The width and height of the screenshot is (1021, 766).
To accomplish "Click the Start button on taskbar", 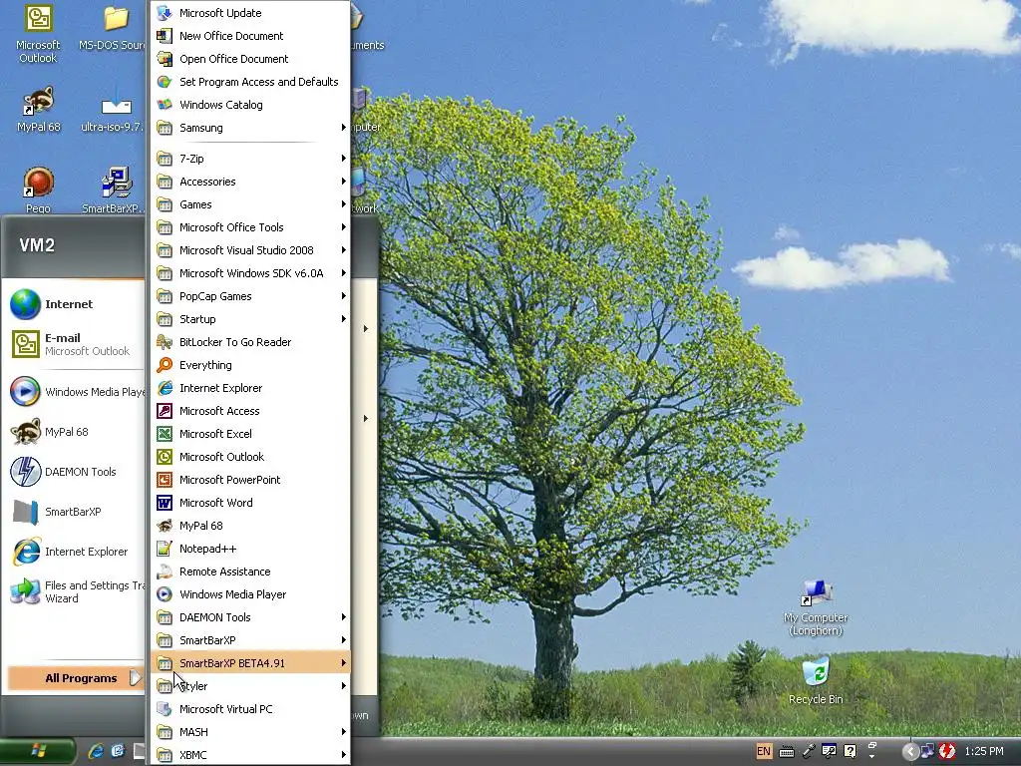I will [x=37, y=752].
